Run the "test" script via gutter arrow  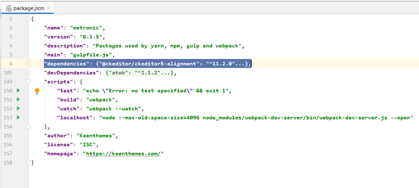[x=18, y=90]
